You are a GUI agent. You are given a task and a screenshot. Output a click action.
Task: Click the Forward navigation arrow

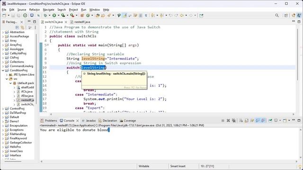(x=190, y=16)
